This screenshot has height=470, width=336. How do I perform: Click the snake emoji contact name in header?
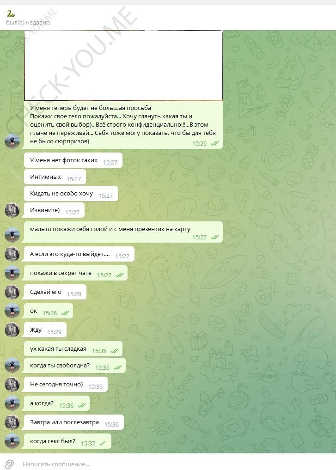point(11,13)
